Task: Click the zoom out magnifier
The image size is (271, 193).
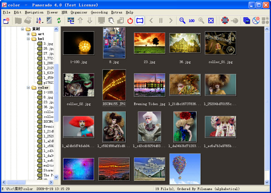Action: pos(182,20)
